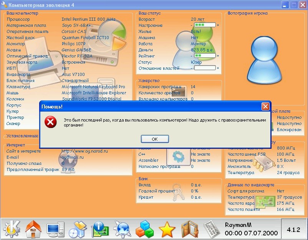Click the Принтер label
308x240 pixels.
pyautogui.click(x=15, y=117)
